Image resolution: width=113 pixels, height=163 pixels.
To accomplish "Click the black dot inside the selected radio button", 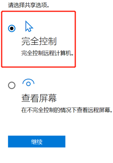I will pos(12,28).
